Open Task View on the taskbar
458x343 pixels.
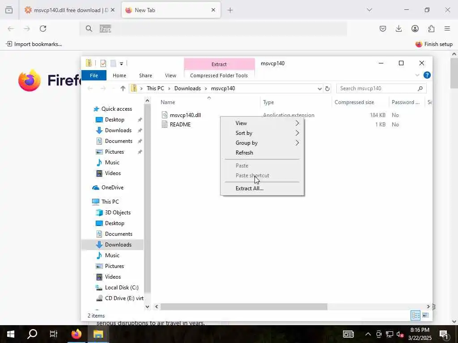tap(54, 334)
